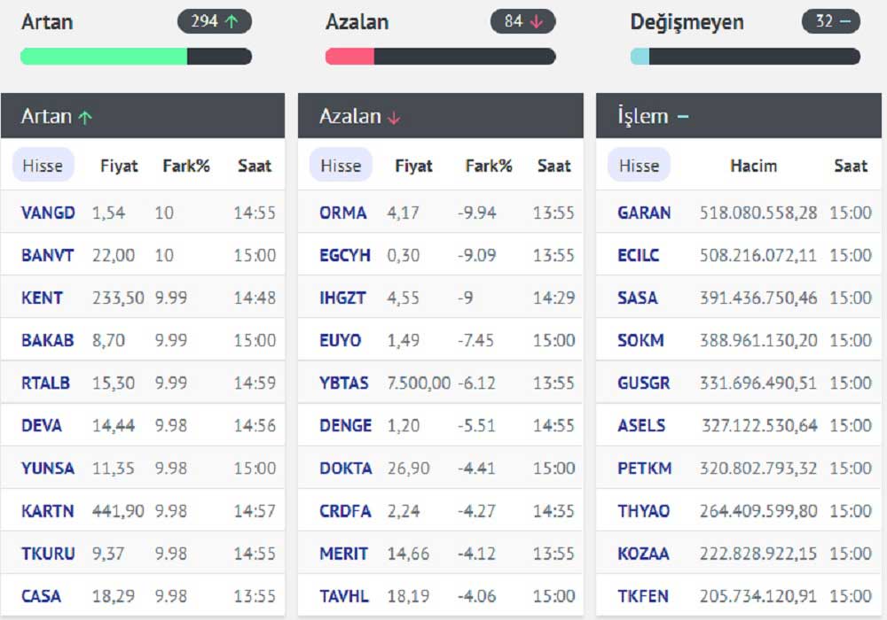Sort Artan table by Fark% header
The height and width of the screenshot is (620, 887).
click(x=186, y=166)
